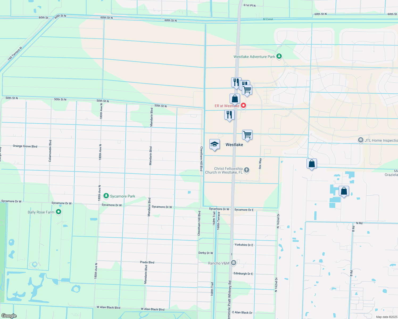Click the school graduation cap marker near Westlake
The width and height of the screenshot is (398, 319).
click(x=214, y=145)
